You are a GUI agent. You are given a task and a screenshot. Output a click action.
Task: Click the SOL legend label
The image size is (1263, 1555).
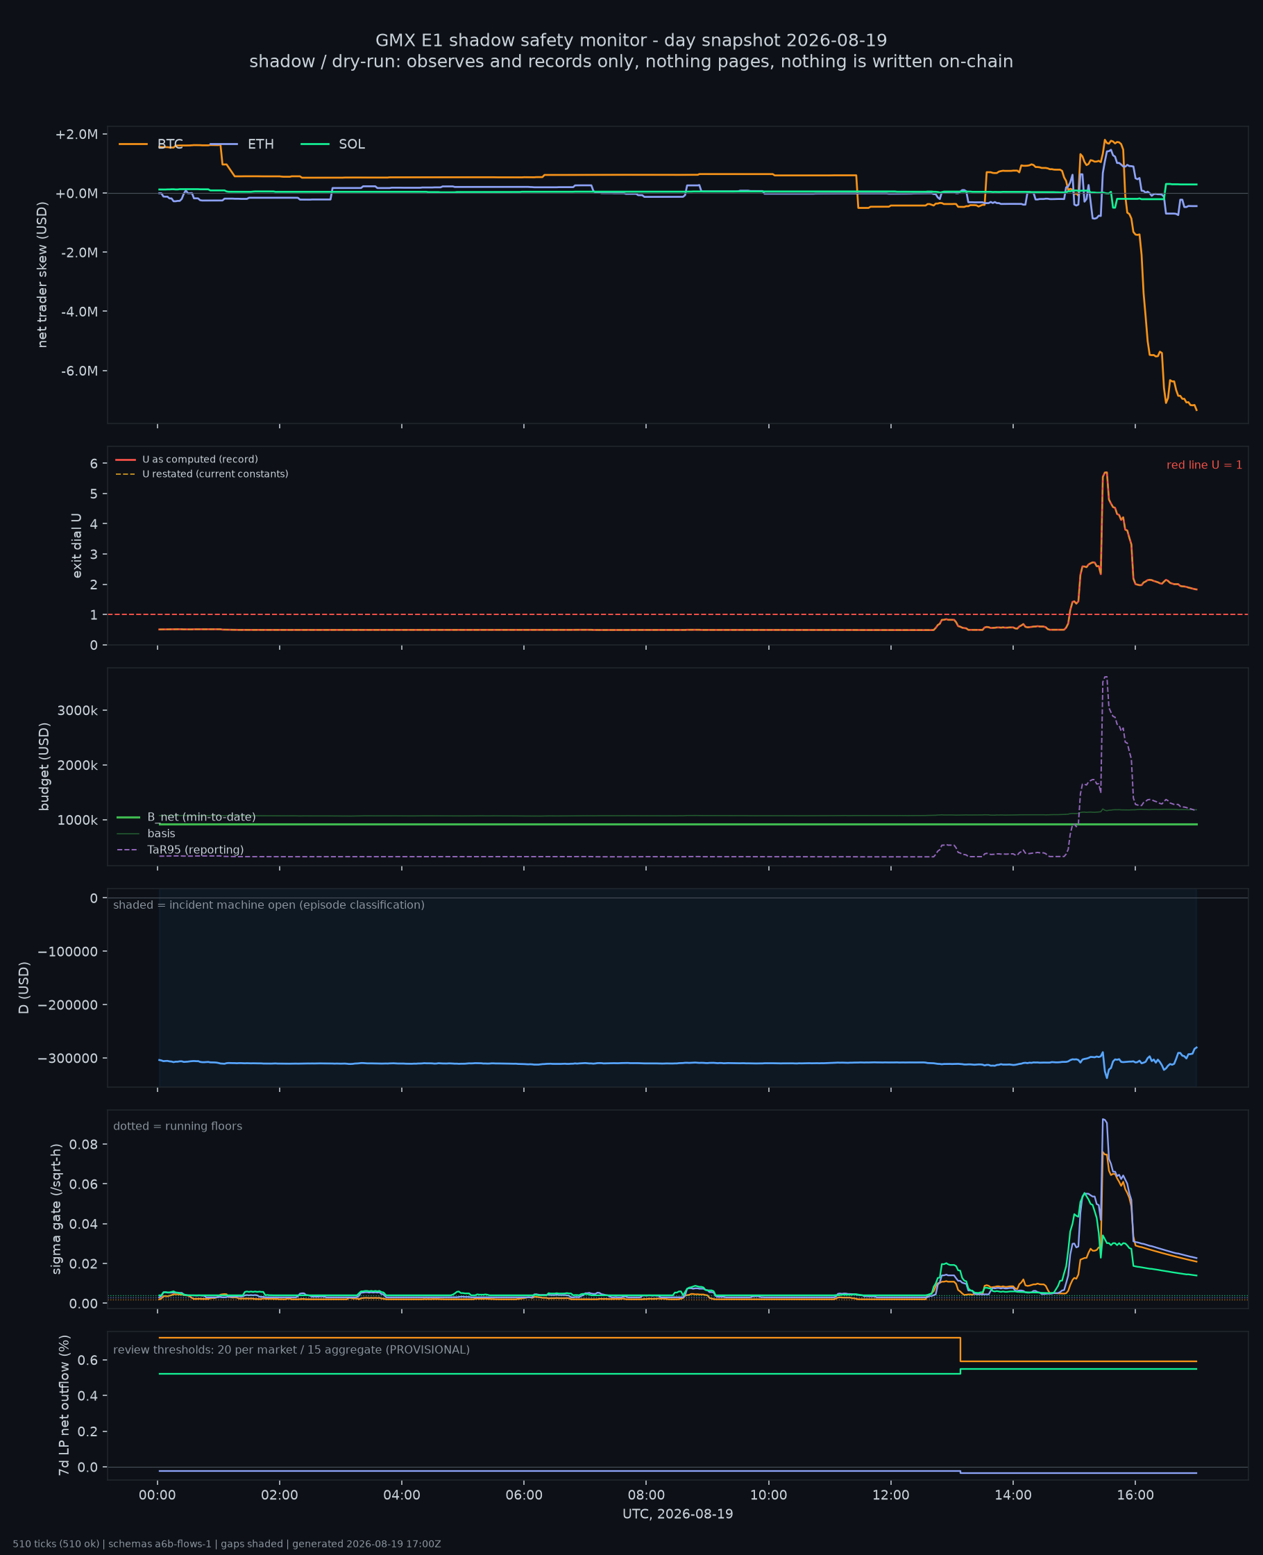pos(351,144)
